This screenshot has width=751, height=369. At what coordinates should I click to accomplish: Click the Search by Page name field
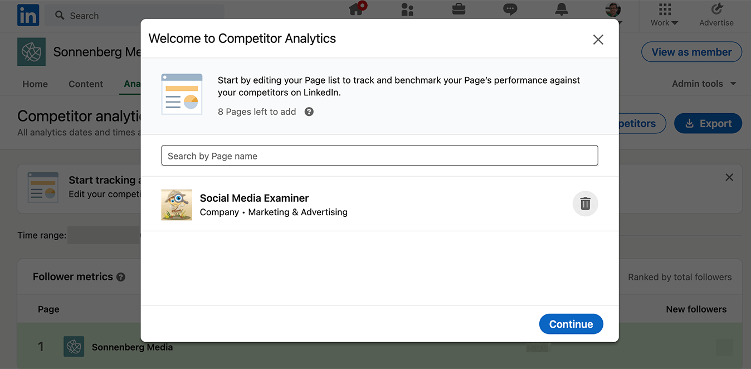(x=379, y=156)
